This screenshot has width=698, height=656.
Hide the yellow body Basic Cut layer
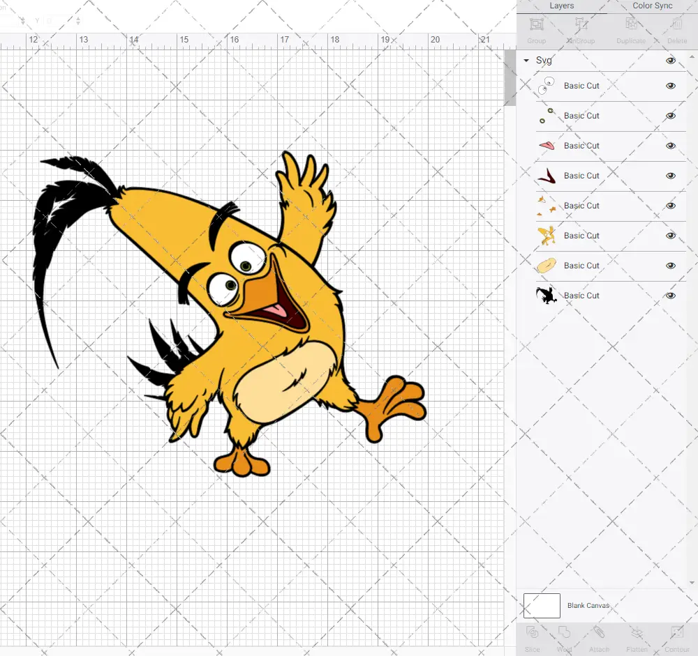tap(670, 236)
